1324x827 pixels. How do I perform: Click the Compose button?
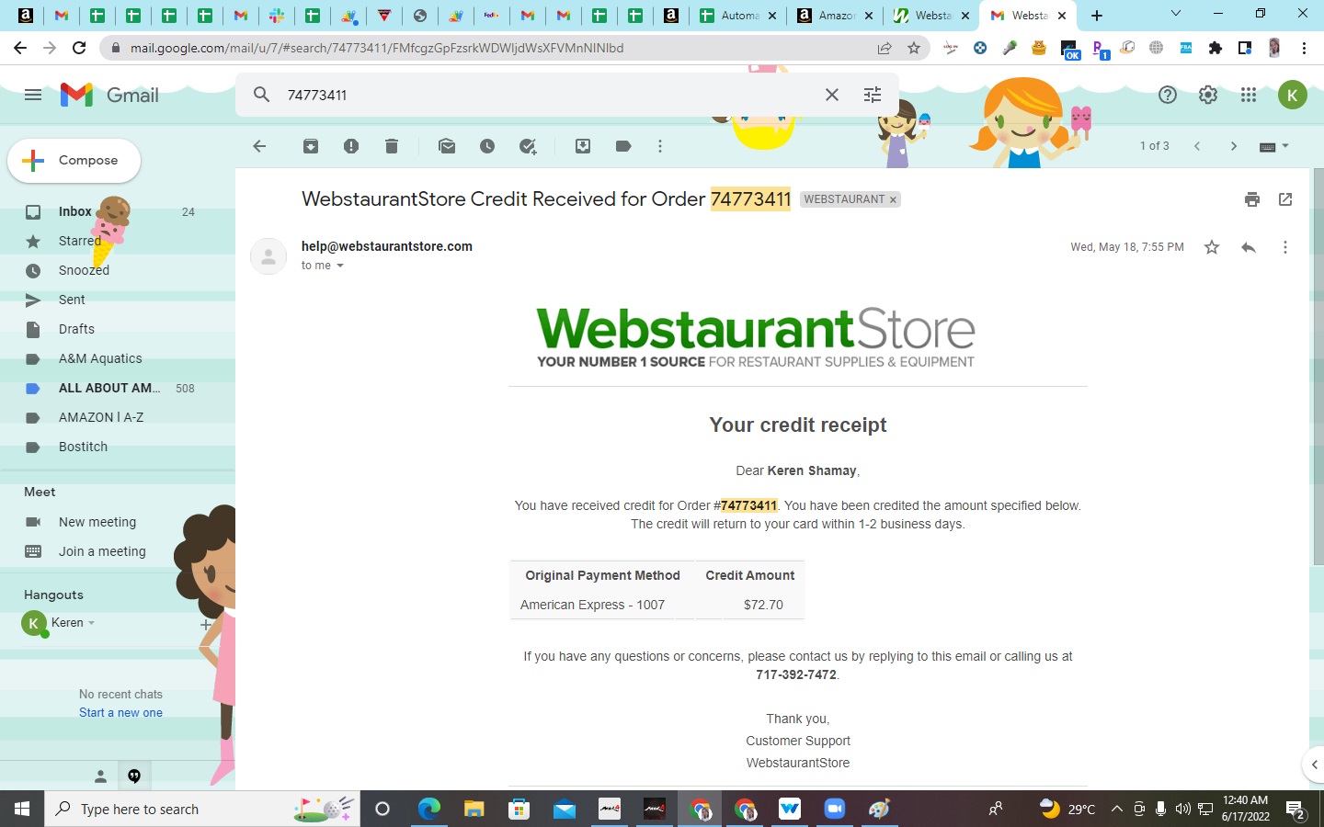tap(74, 160)
